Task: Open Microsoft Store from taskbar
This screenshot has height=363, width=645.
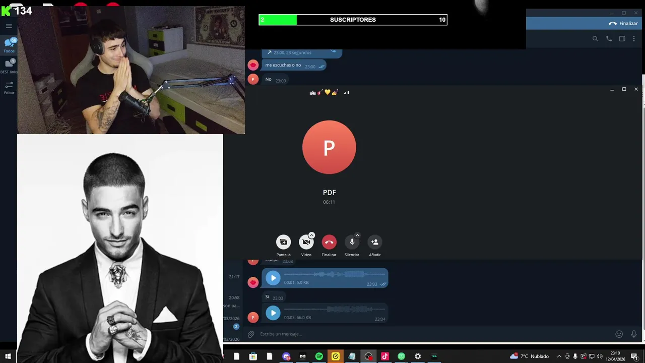Action: (253, 356)
